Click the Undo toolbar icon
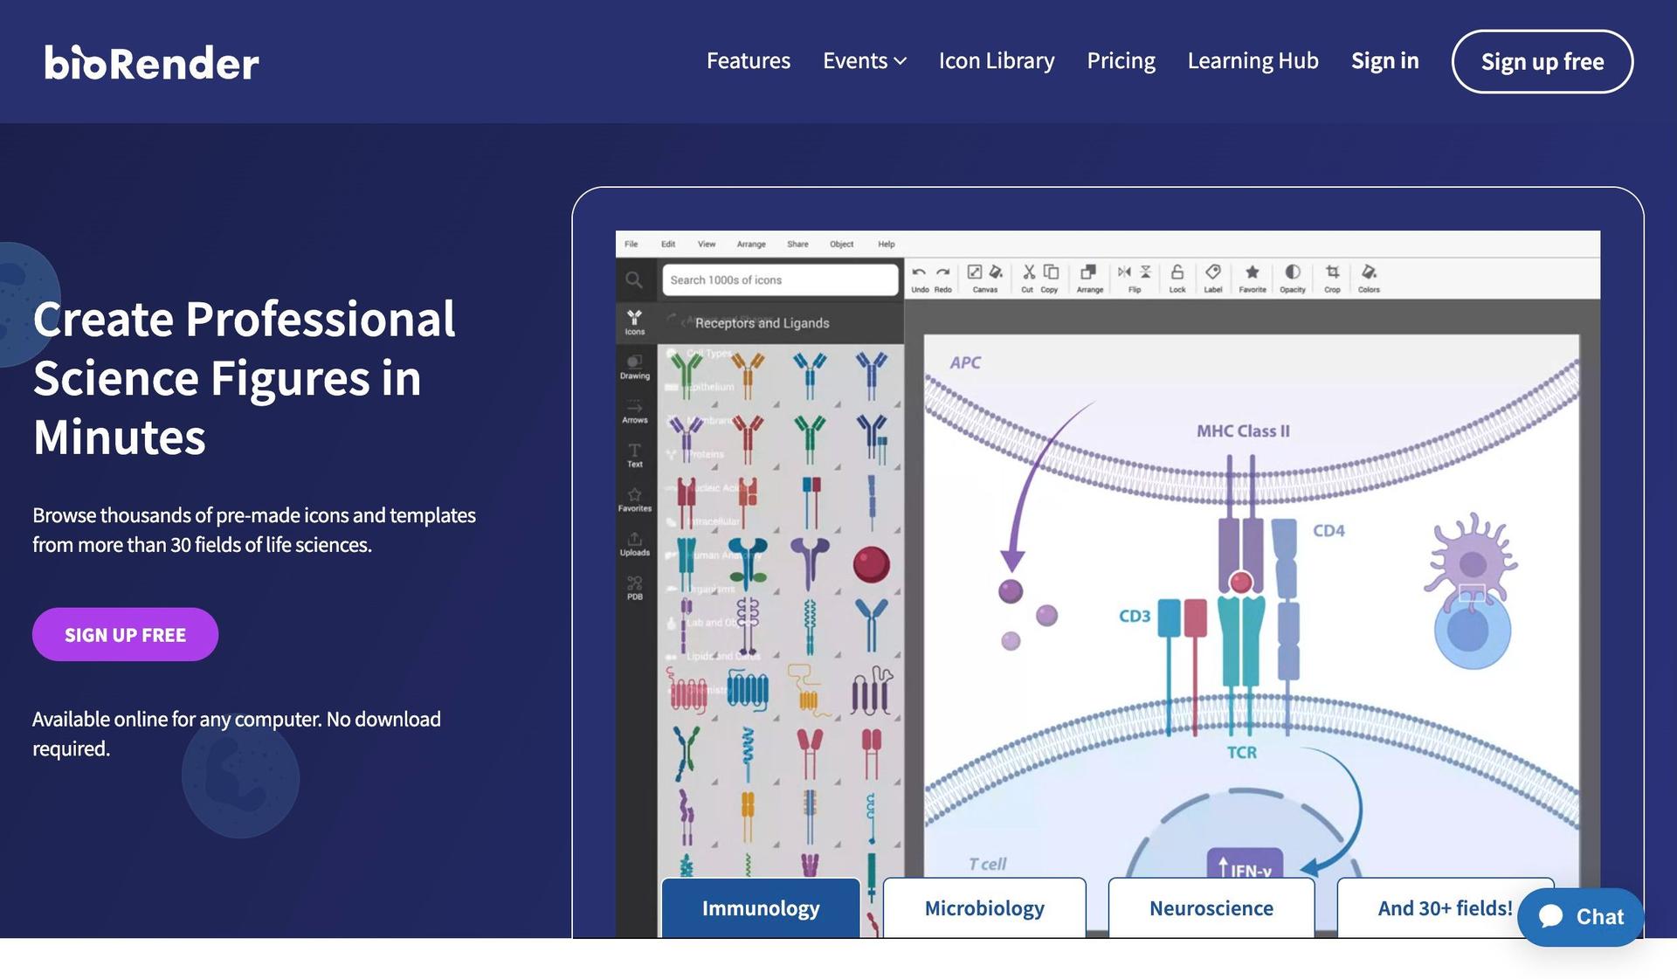This screenshot has width=1677, height=979. [920, 278]
